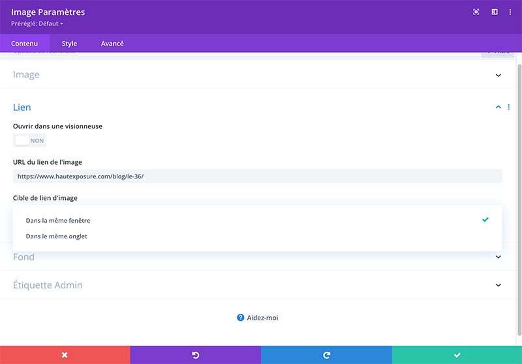The image size is (522, 364).
Task: Click the Étiquette Admin section title
Action: 48,285
